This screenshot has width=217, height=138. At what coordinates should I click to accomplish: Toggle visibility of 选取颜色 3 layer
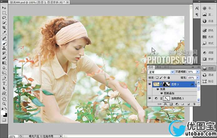pyautogui.click(x=149, y=98)
